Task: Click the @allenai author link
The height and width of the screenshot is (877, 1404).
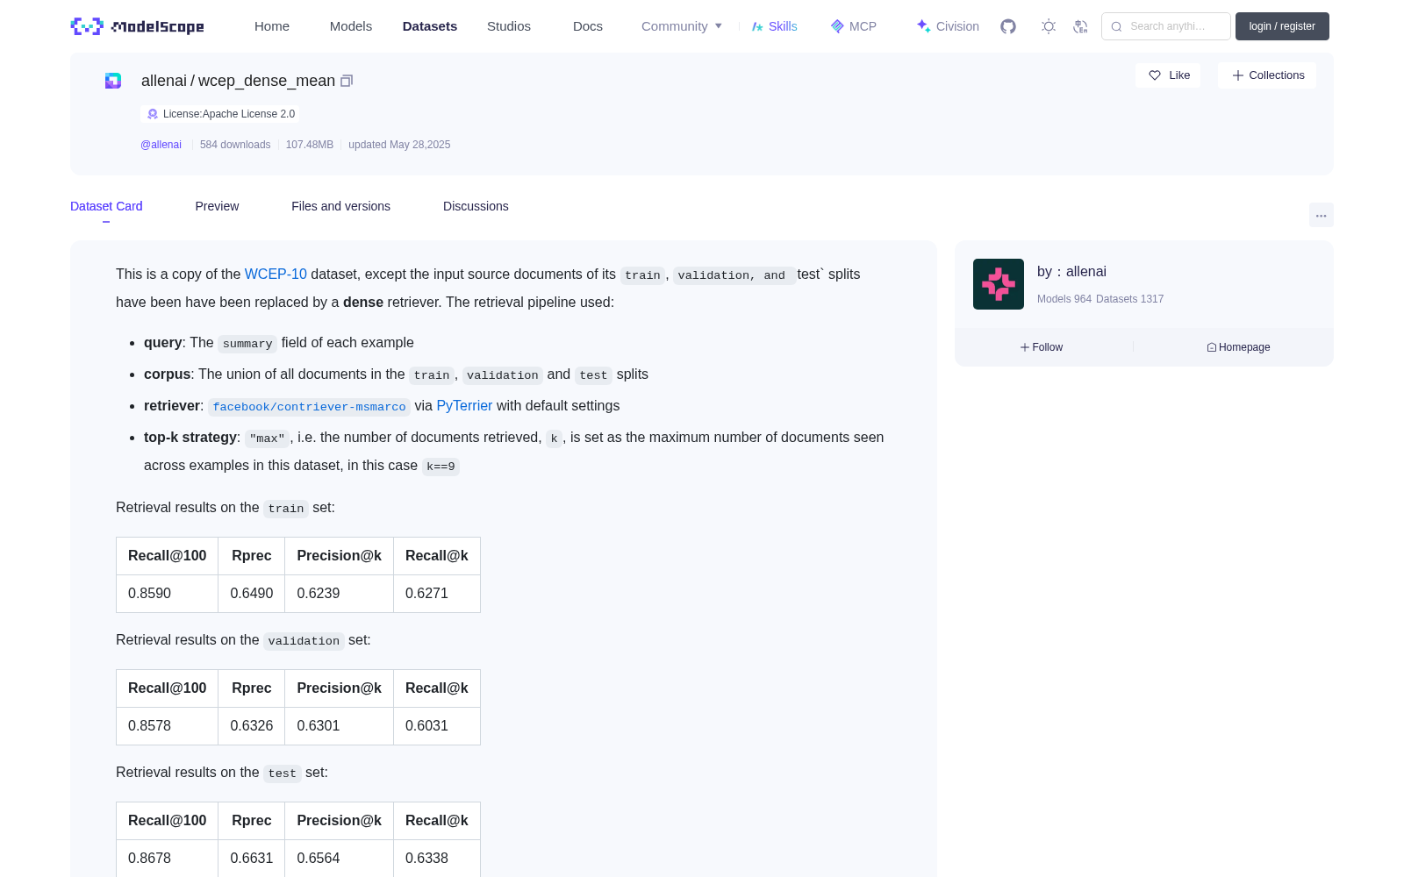Action: click(161, 145)
